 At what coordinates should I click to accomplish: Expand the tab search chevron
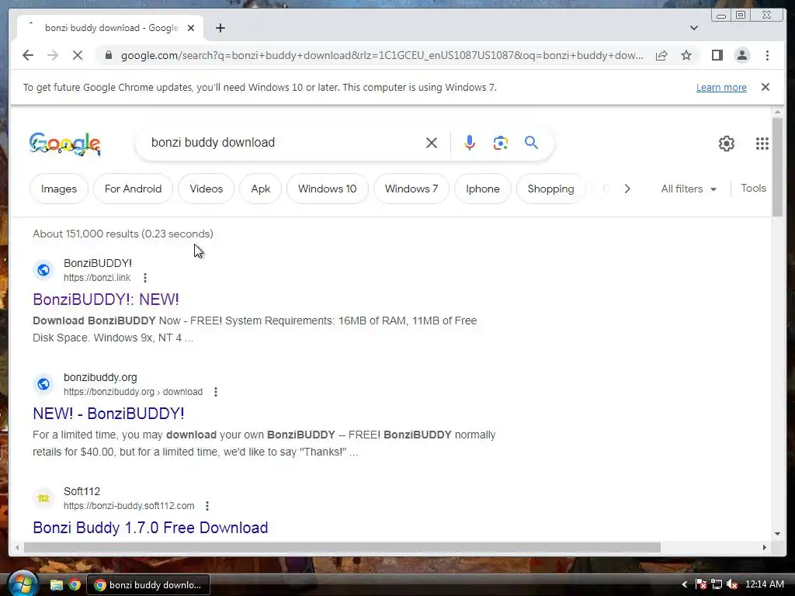[x=693, y=28]
